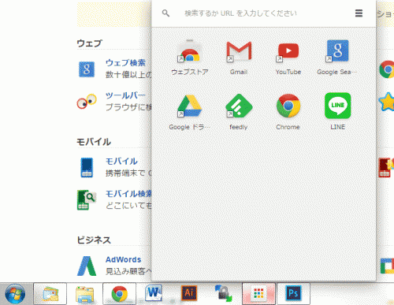Click the yellow star icon at the right edge

[387, 102]
